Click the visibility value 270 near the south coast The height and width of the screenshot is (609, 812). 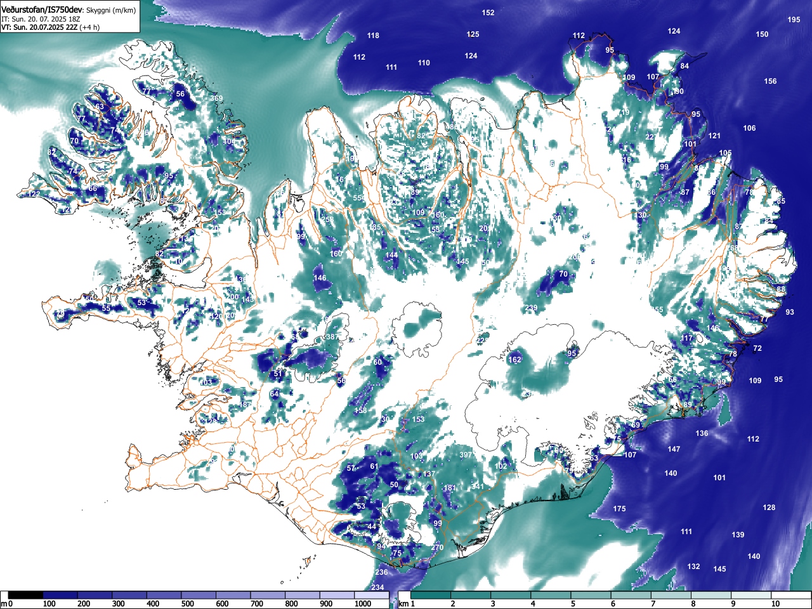(x=438, y=547)
